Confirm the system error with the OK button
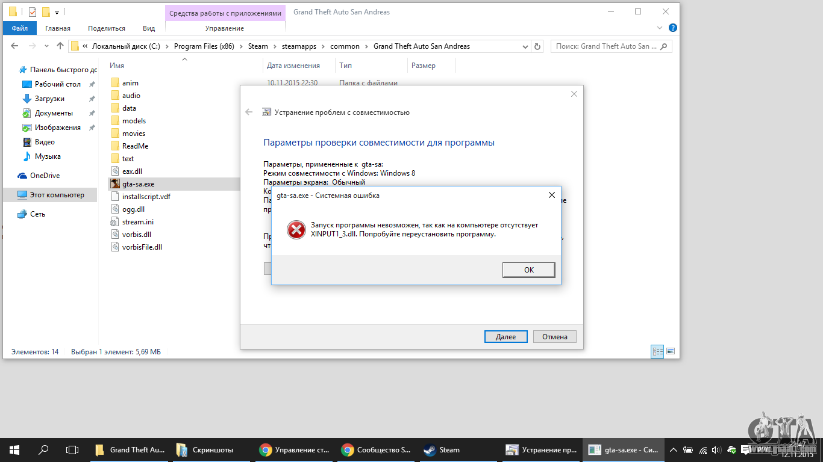 [x=528, y=270]
